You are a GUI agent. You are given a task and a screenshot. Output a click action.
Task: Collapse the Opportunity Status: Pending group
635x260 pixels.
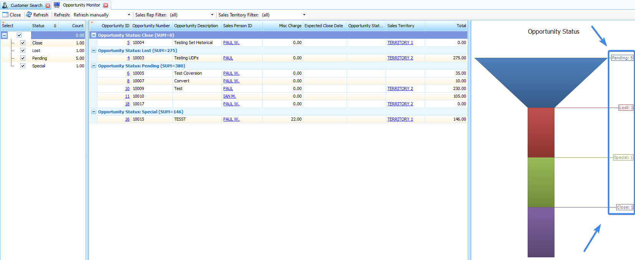coord(94,66)
